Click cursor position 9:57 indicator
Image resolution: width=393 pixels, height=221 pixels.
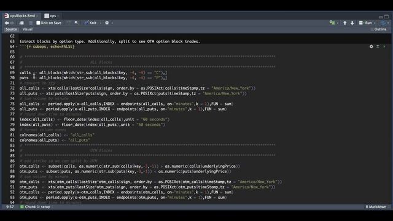(10, 207)
